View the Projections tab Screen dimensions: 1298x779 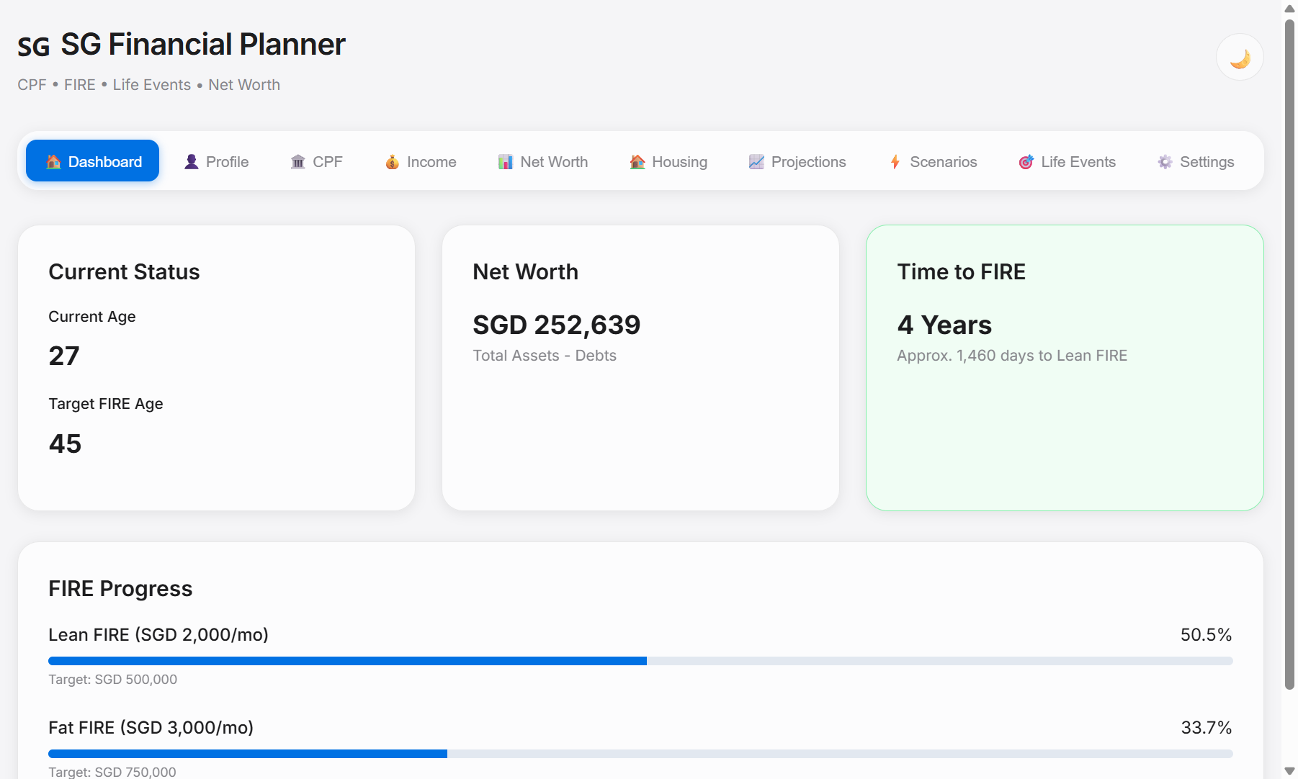(x=797, y=161)
